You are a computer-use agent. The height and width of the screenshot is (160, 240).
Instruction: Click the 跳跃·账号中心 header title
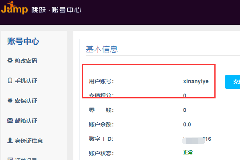click(x=56, y=10)
